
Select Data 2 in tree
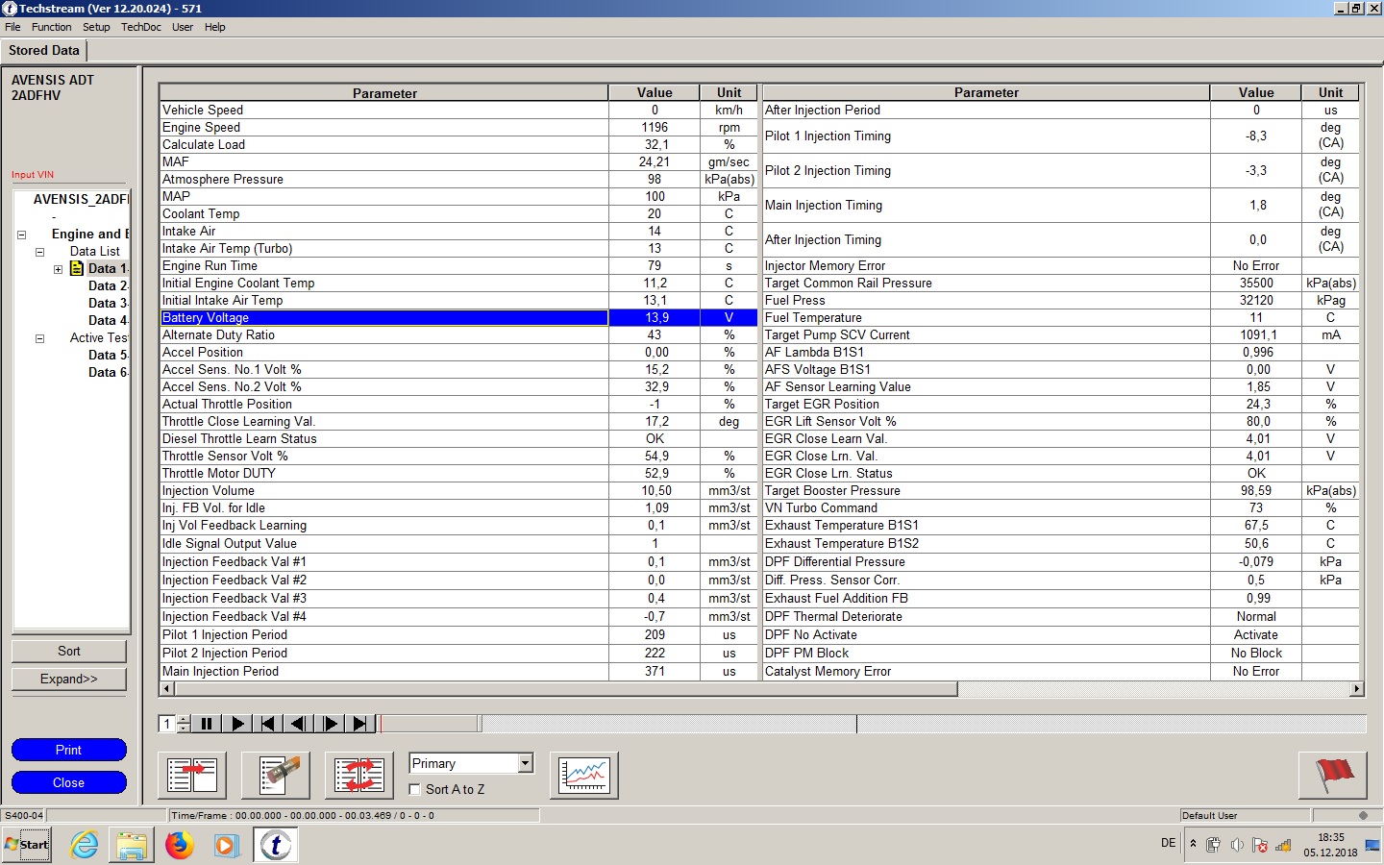108,285
